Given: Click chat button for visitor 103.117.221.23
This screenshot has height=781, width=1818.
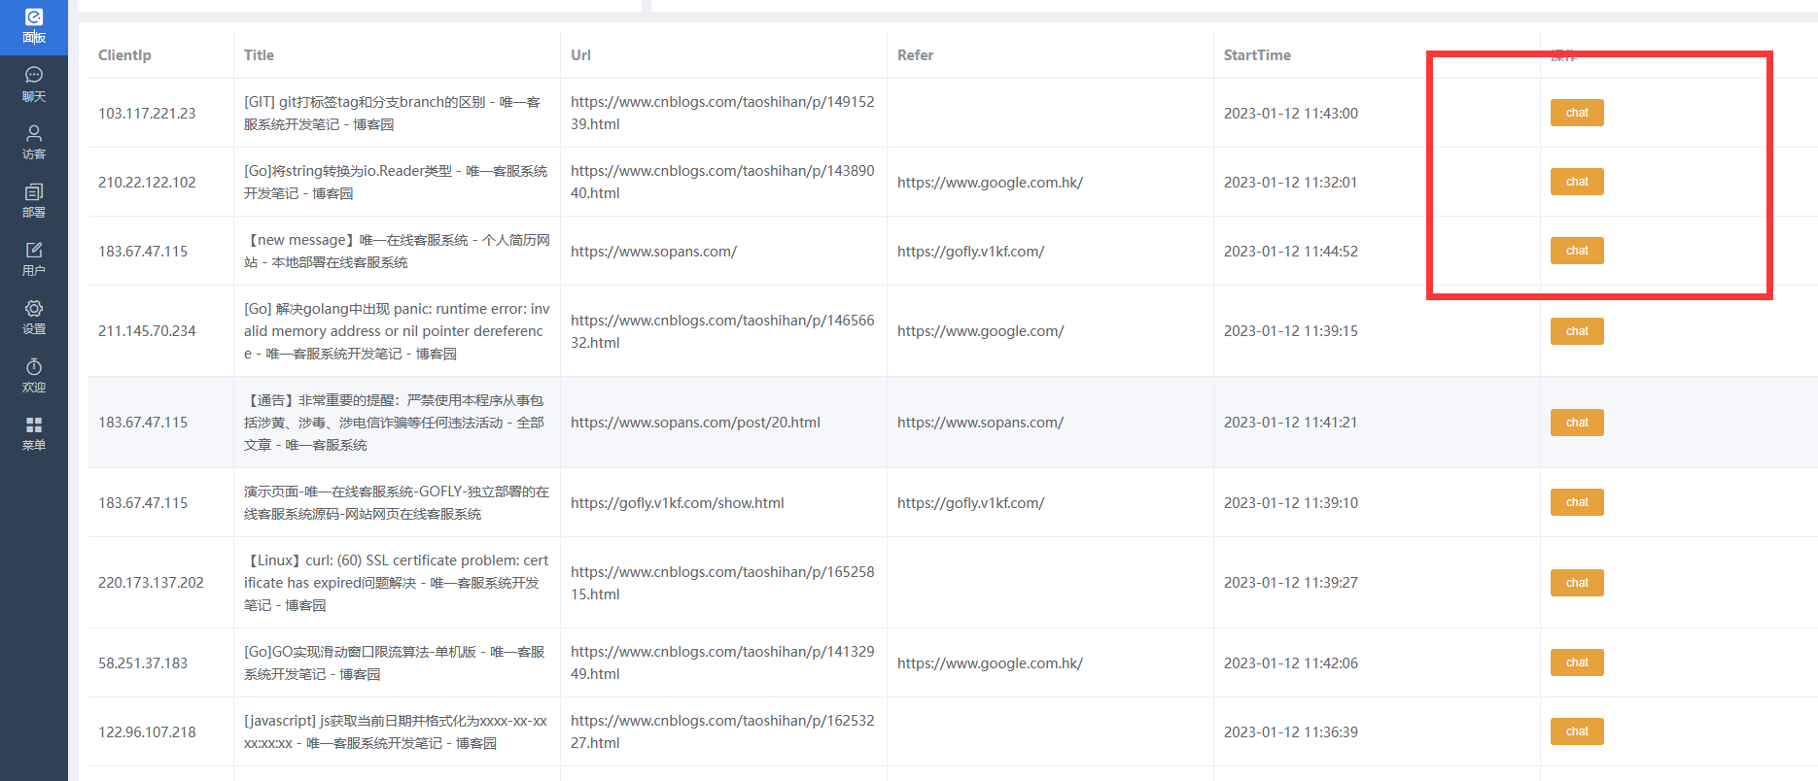Looking at the screenshot, I should click(1576, 113).
